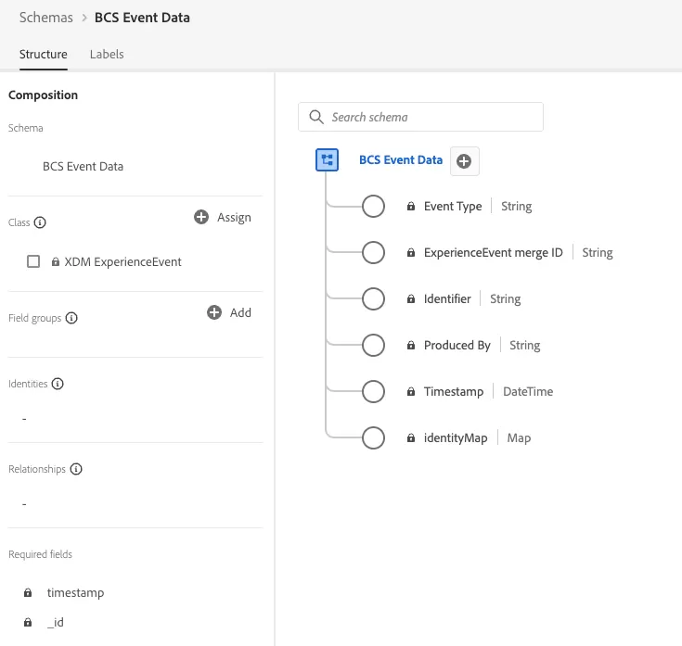Click the Map type label

pyautogui.click(x=519, y=437)
